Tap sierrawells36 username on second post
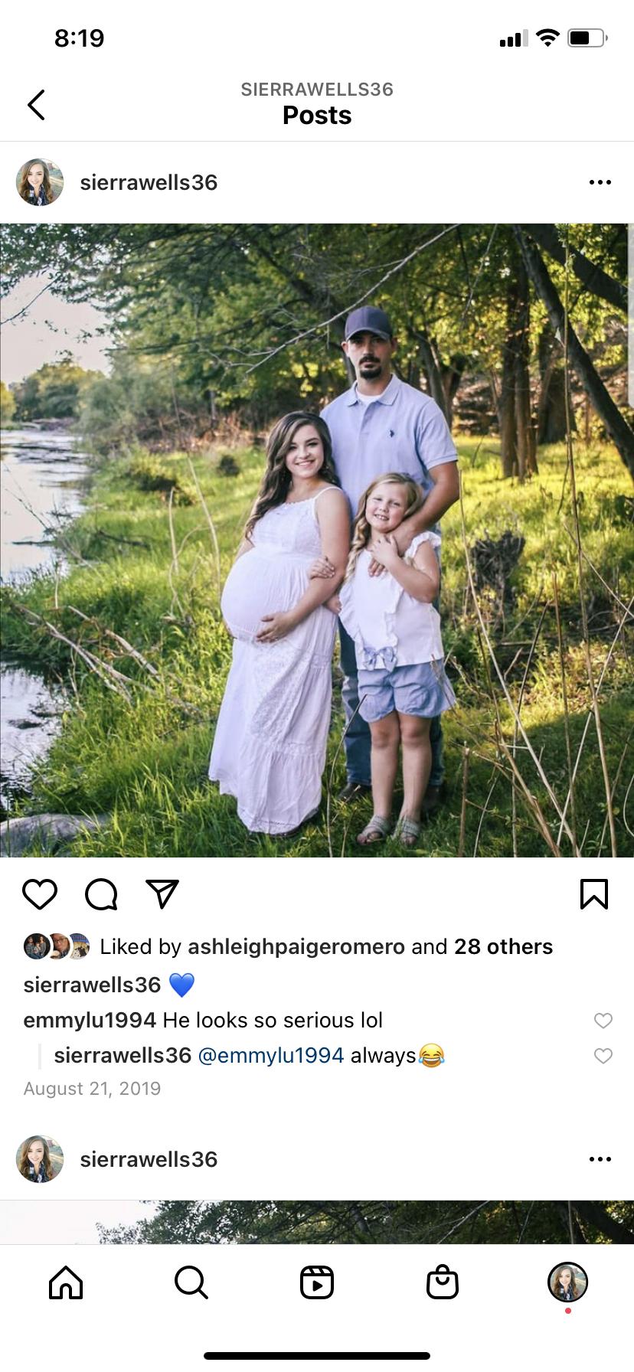 (149, 1159)
